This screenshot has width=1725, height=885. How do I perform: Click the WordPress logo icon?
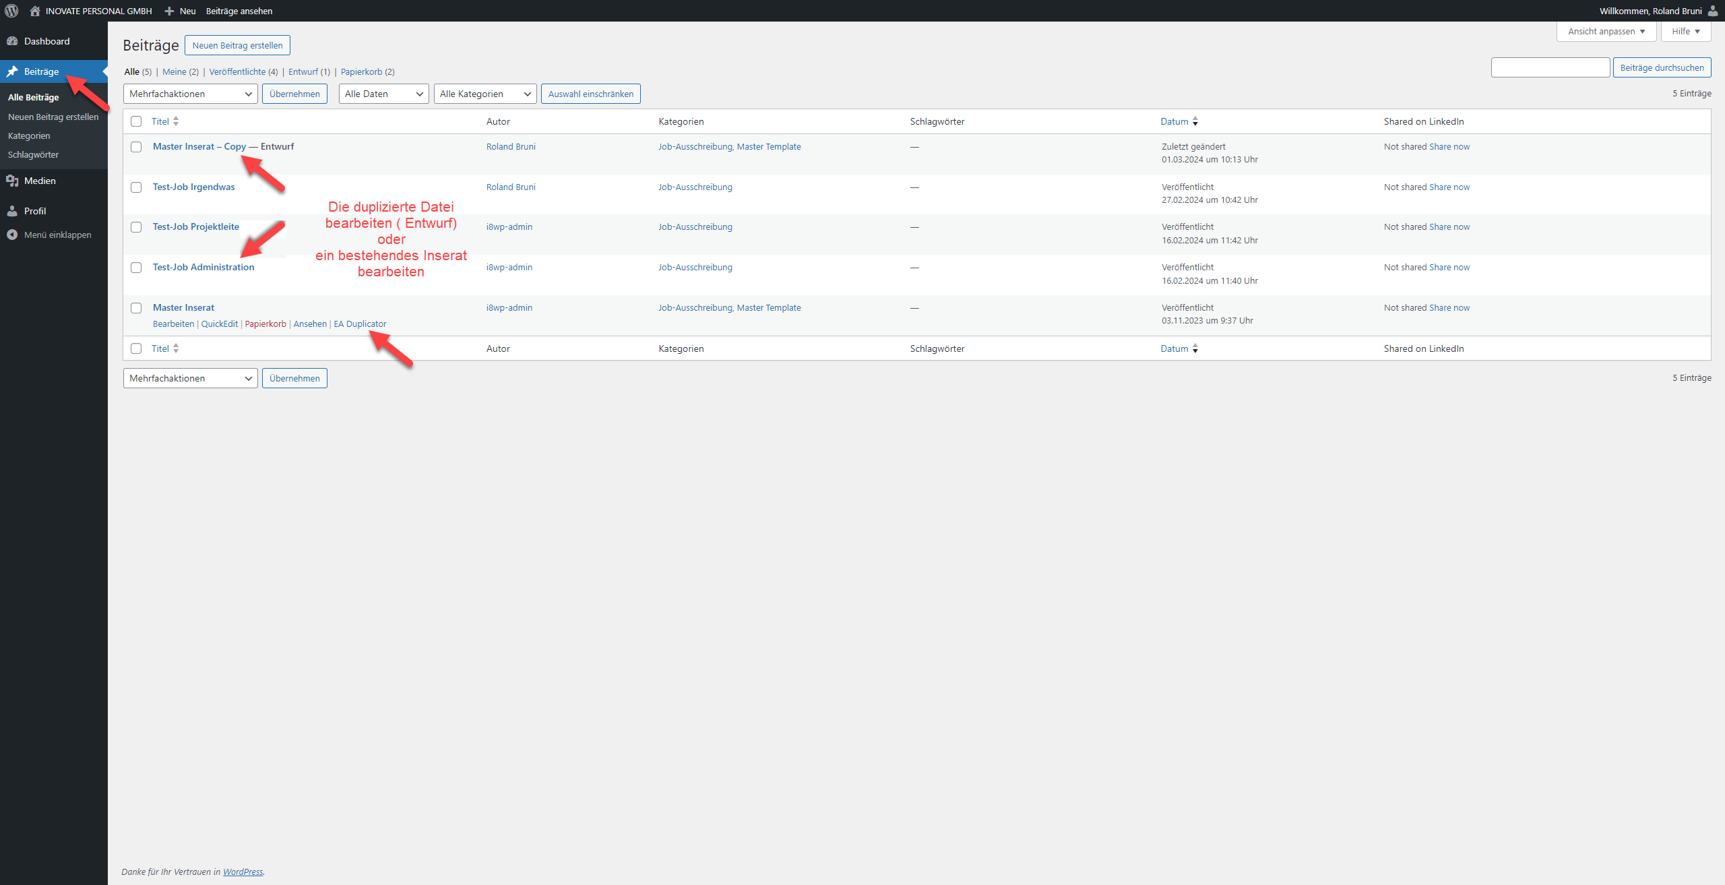click(11, 11)
